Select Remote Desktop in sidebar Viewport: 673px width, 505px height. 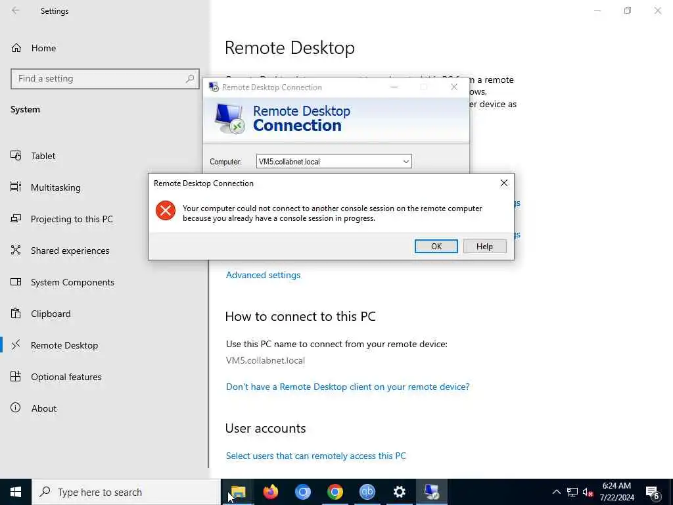64,345
